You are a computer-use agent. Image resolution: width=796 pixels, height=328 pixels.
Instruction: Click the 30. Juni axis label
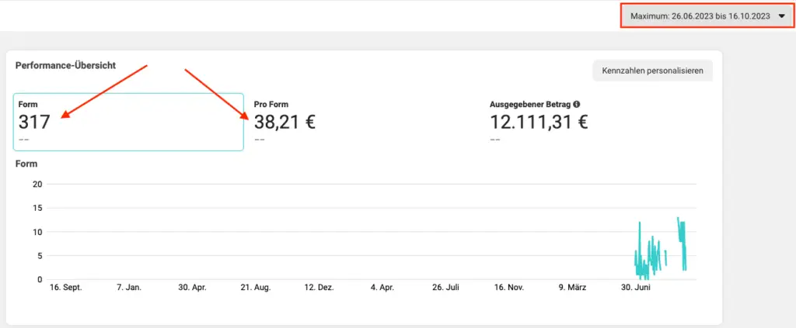(x=636, y=288)
